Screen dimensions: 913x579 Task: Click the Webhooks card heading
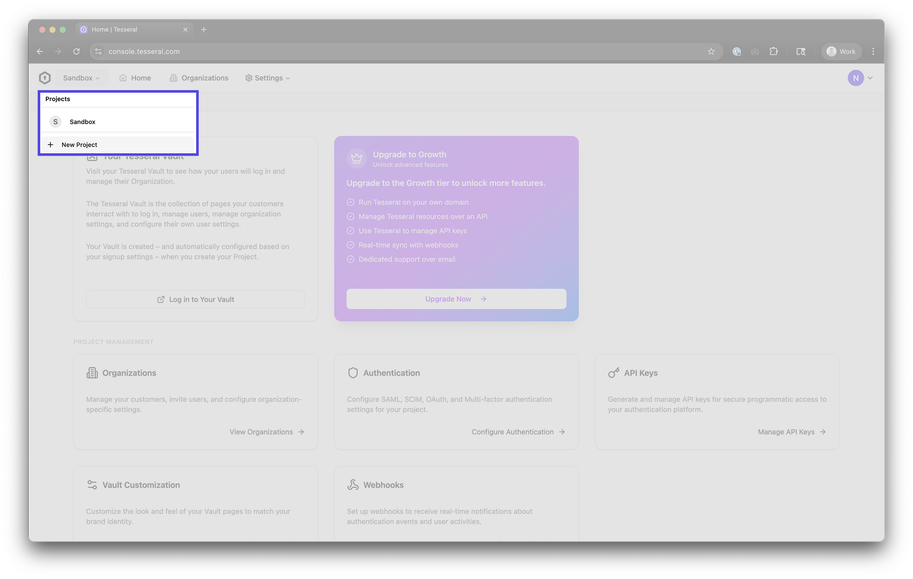(384, 485)
